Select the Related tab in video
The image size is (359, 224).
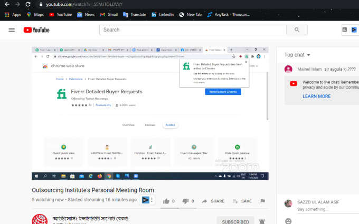[x=170, y=125]
